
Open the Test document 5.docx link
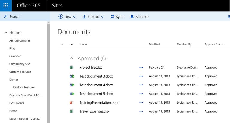click(96, 94)
